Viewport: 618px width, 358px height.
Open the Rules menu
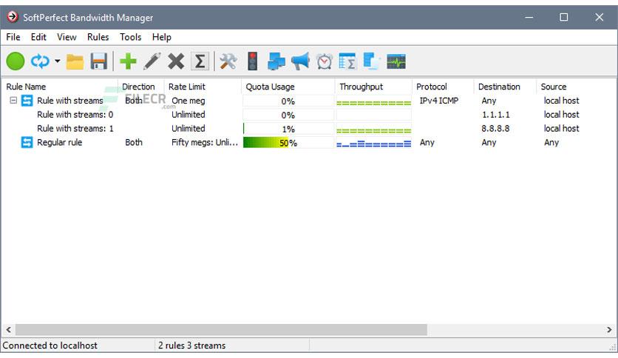click(98, 37)
